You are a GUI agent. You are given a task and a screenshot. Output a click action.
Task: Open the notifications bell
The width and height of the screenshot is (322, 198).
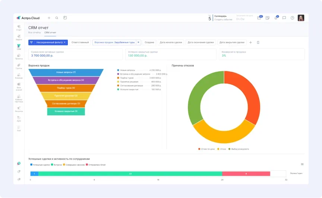pyautogui.click(x=276, y=18)
